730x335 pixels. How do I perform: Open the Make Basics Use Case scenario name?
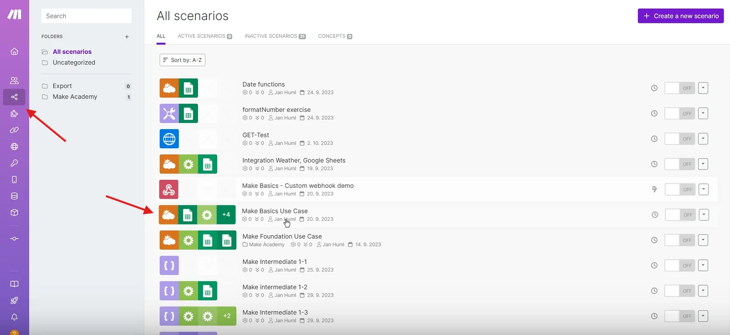coord(275,211)
